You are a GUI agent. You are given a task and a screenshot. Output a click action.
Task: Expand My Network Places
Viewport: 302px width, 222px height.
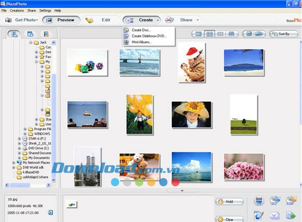tap(14, 163)
